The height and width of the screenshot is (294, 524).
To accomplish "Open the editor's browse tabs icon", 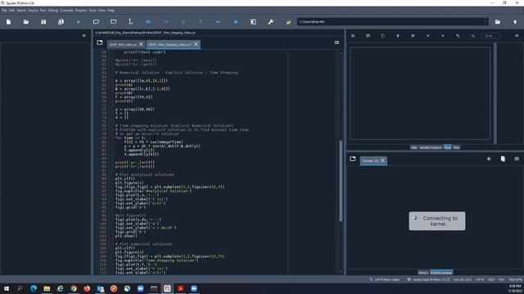I will pos(100,42).
